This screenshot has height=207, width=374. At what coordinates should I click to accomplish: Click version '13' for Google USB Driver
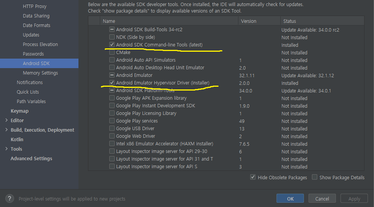click(241, 129)
